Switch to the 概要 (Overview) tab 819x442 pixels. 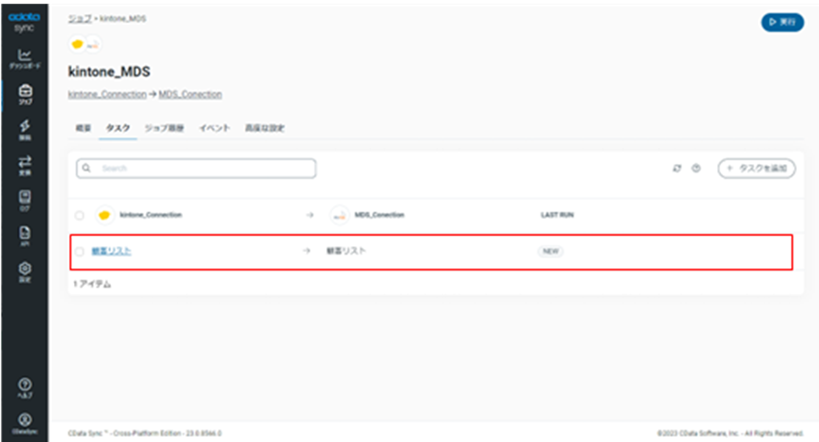coord(83,128)
